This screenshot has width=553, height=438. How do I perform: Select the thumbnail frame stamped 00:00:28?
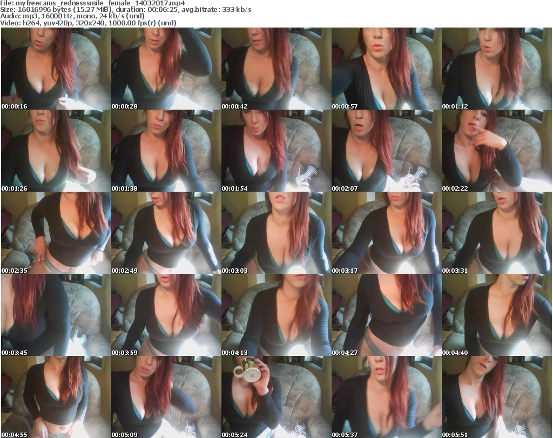coord(166,69)
